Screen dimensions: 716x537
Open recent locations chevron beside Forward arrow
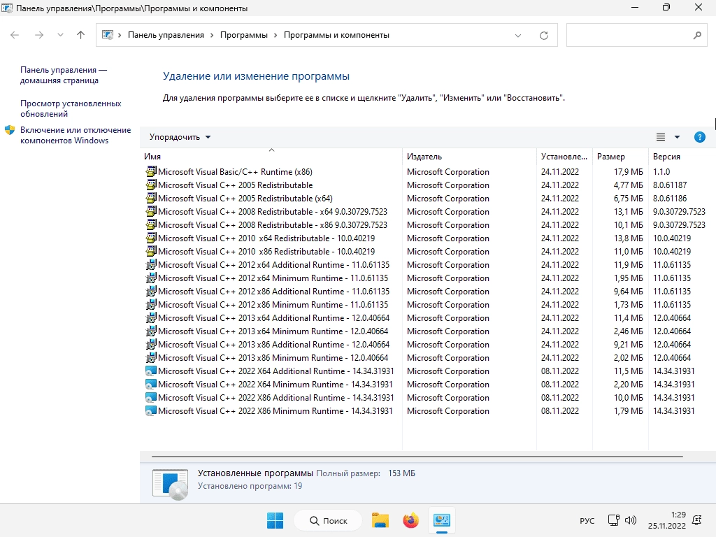(x=60, y=35)
